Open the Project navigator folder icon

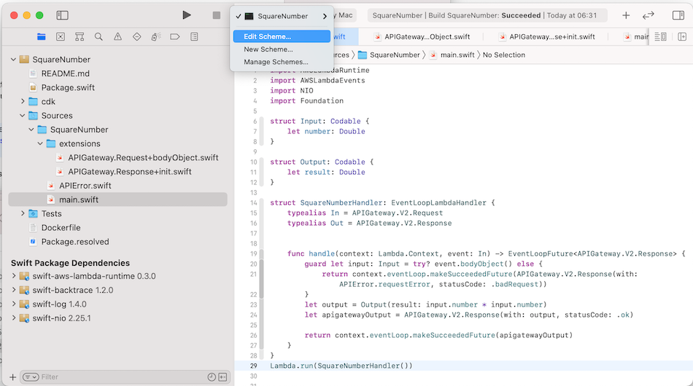point(41,36)
